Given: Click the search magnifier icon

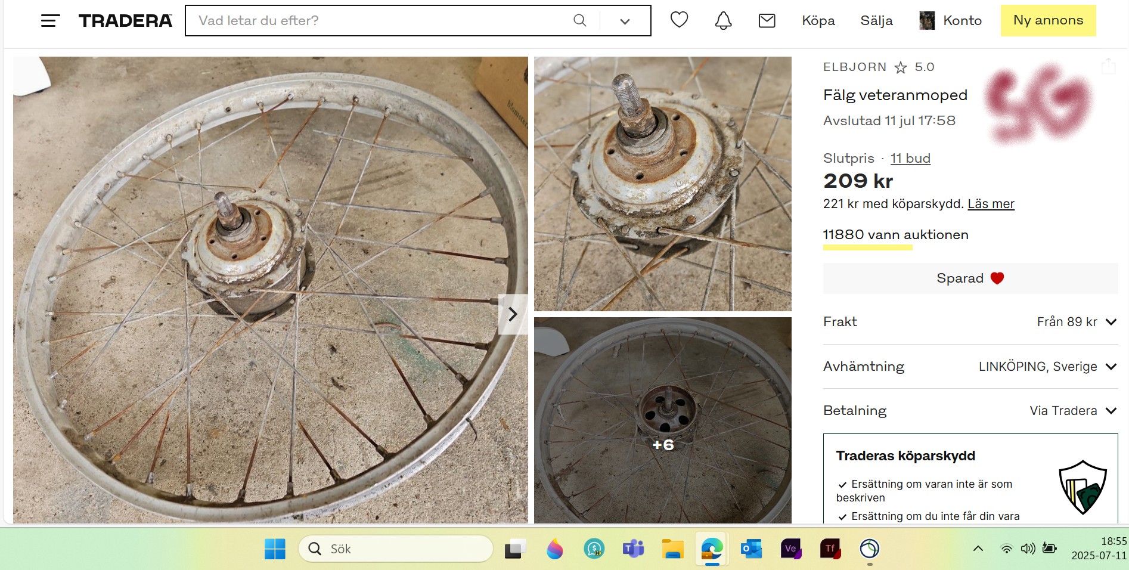Looking at the screenshot, I should coord(579,21).
